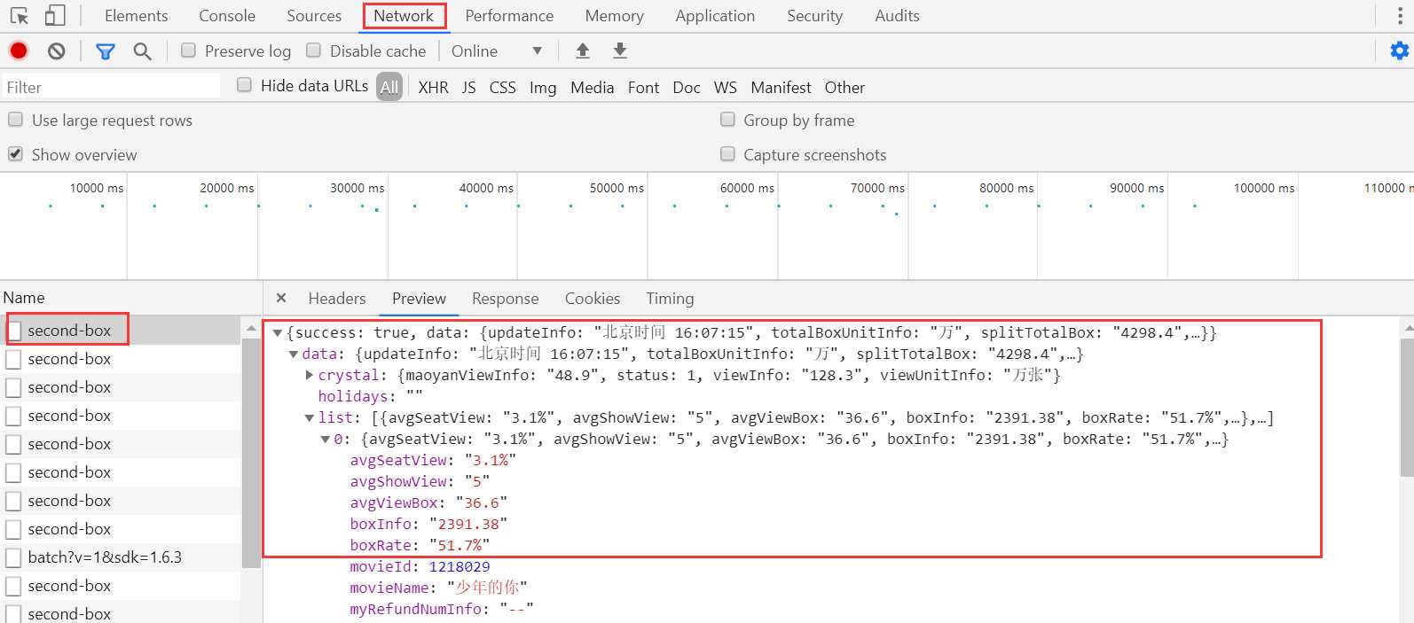The width and height of the screenshot is (1414, 623).
Task: Show the Headers tab of request
Action: point(337,299)
